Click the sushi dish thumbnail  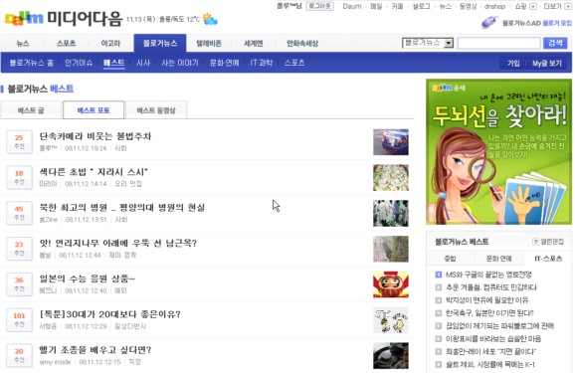[391, 177]
